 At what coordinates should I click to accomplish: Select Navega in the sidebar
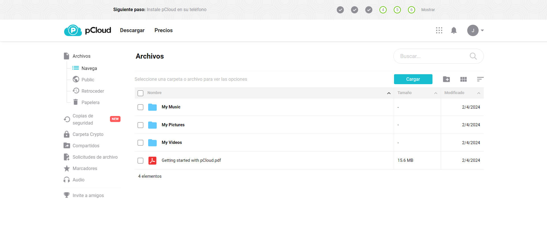click(89, 68)
